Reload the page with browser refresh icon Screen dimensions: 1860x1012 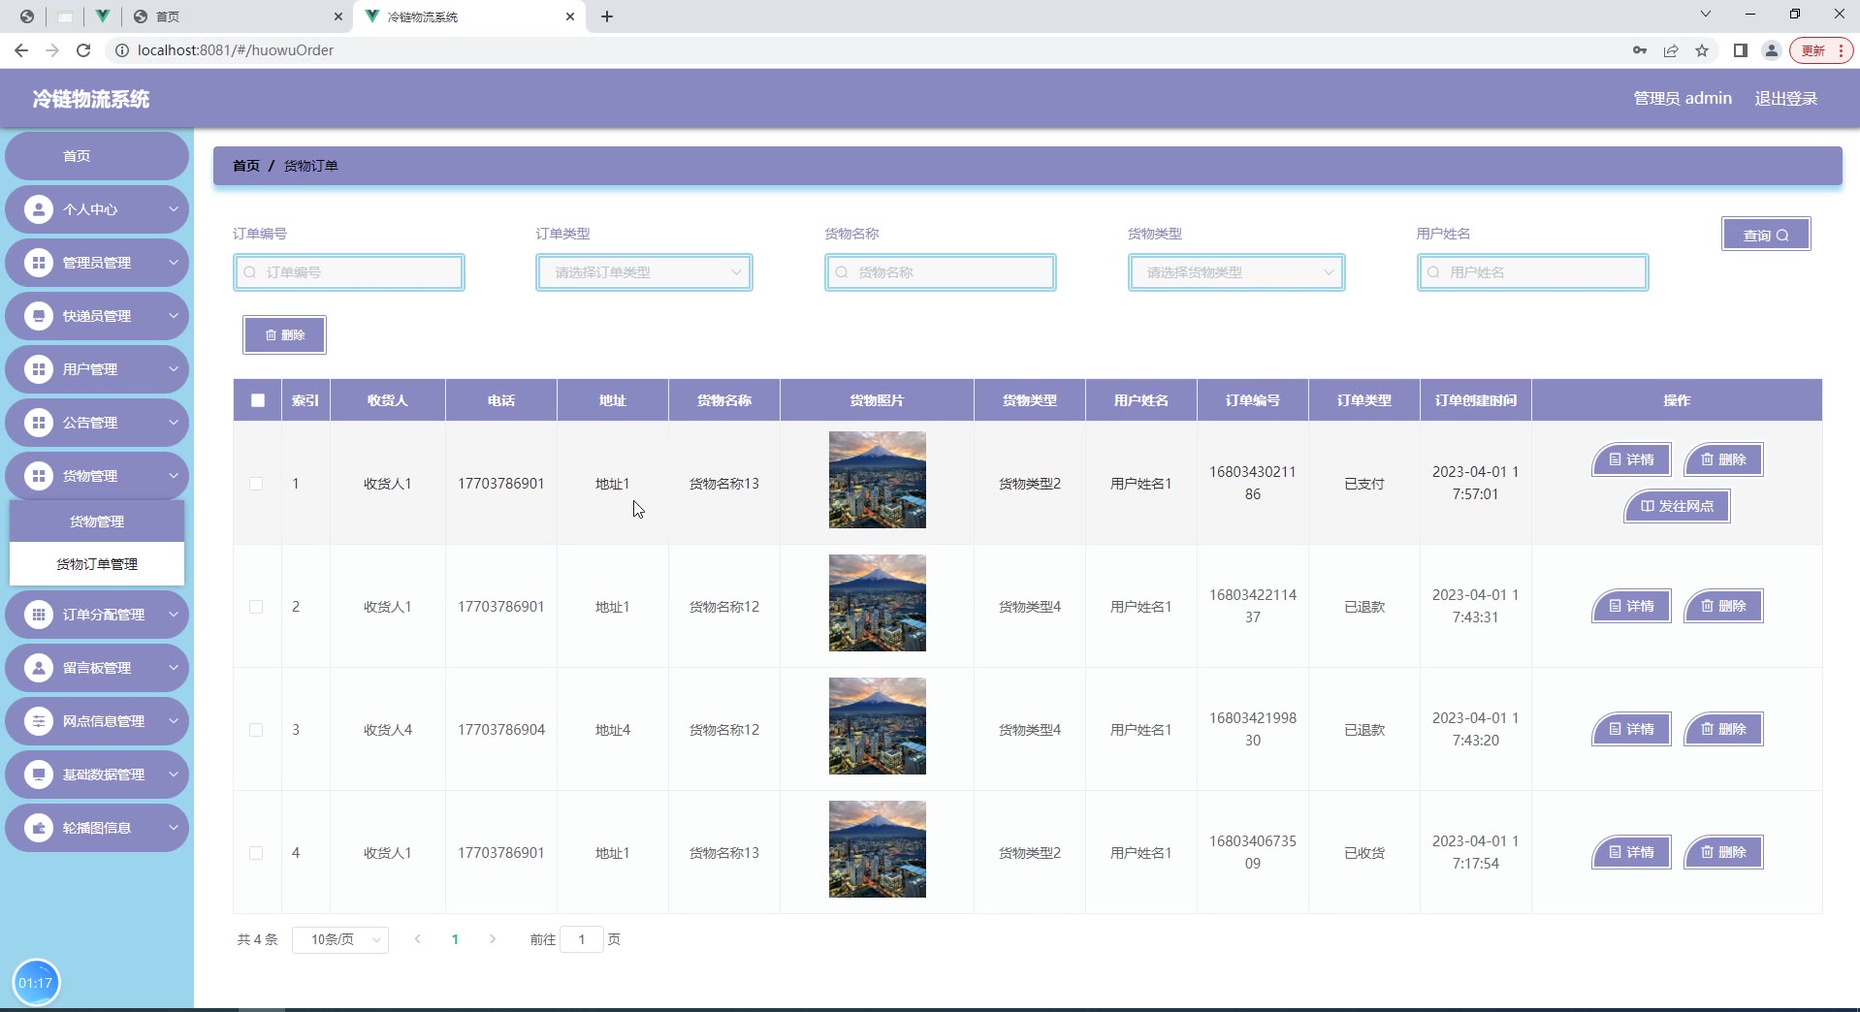[83, 50]
